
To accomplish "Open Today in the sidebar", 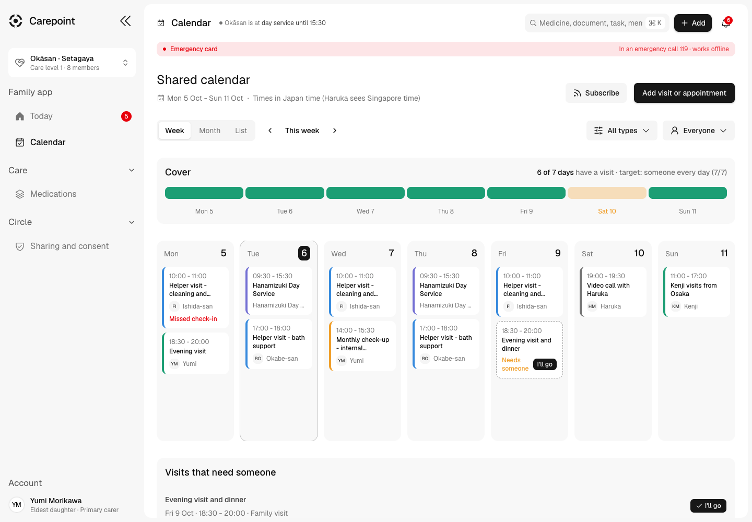I will tap(72, 116).
